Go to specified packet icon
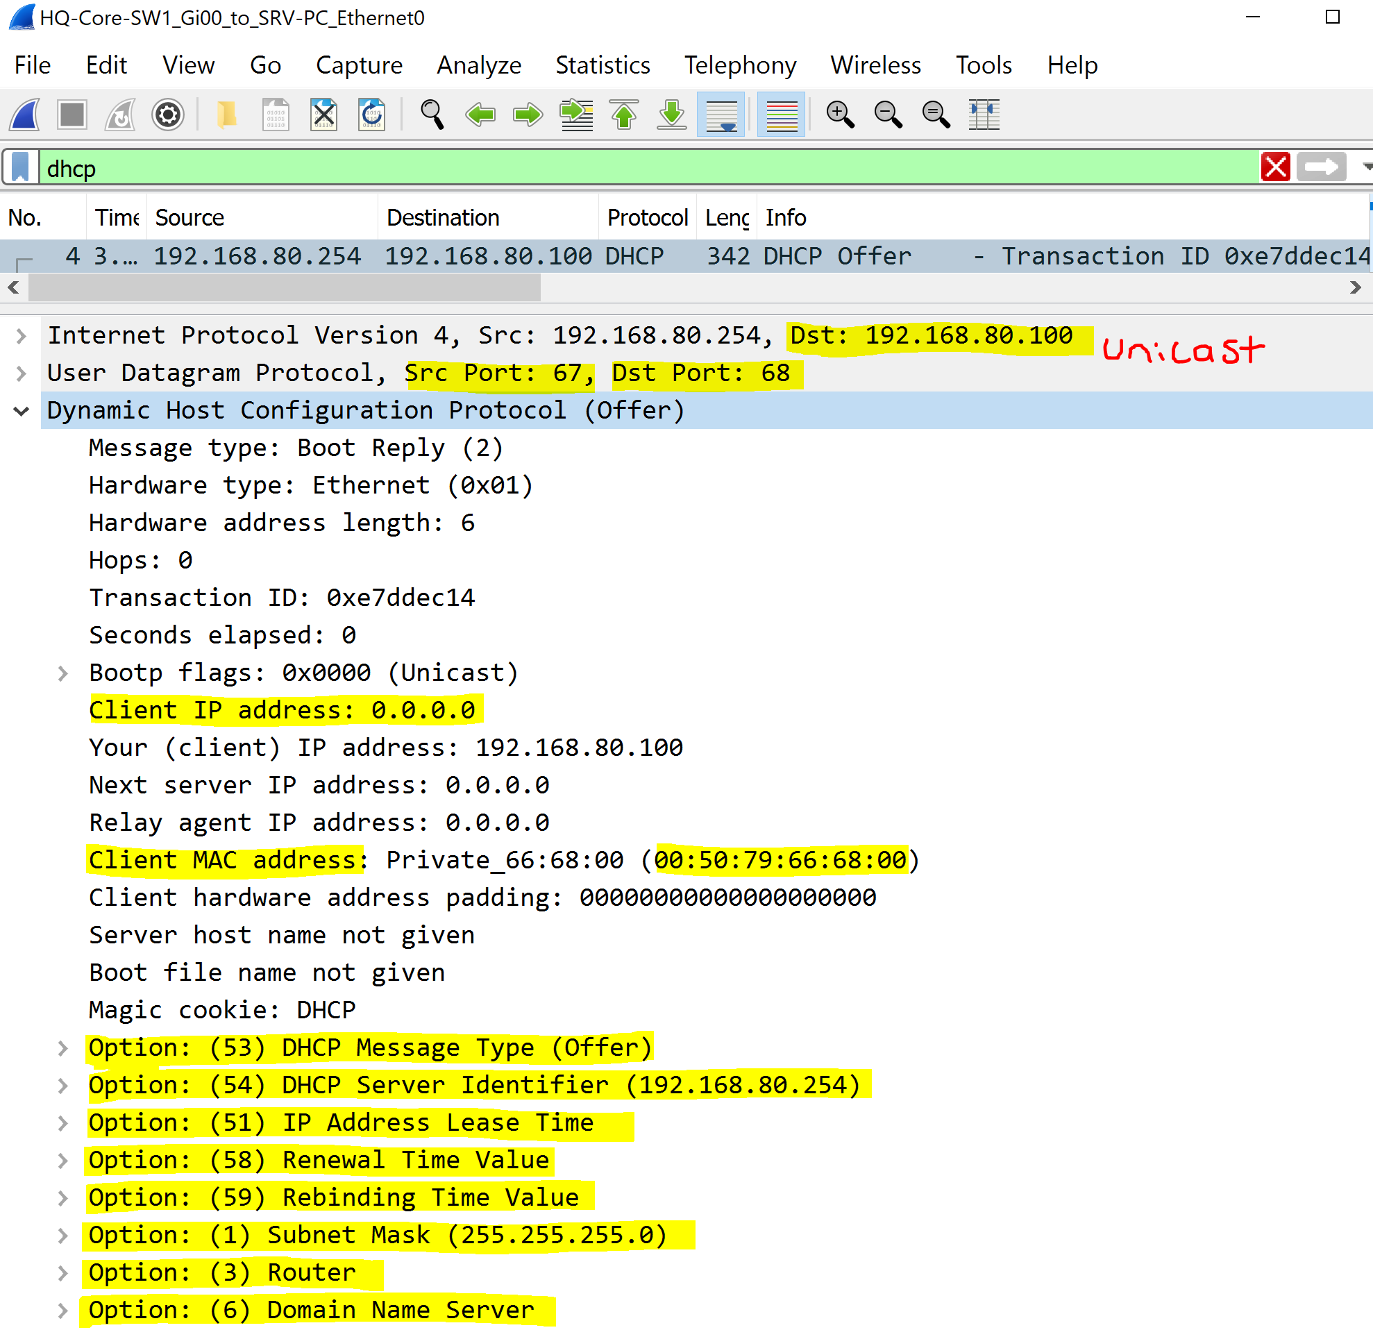Image resolution: width=1373 pixels, height=1330 pixels. click(577, 114)
